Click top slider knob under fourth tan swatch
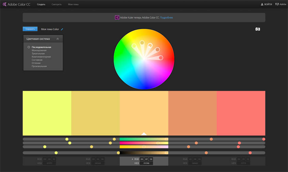Image resolution: width=288 pixels, height=172 pixels. [211, 139]
